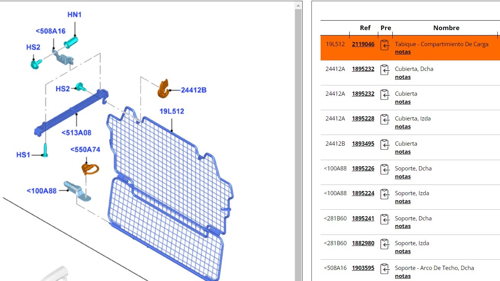Click the Pre icon for part 1895226
The image size is (500, 281).
tap(385, 169)
